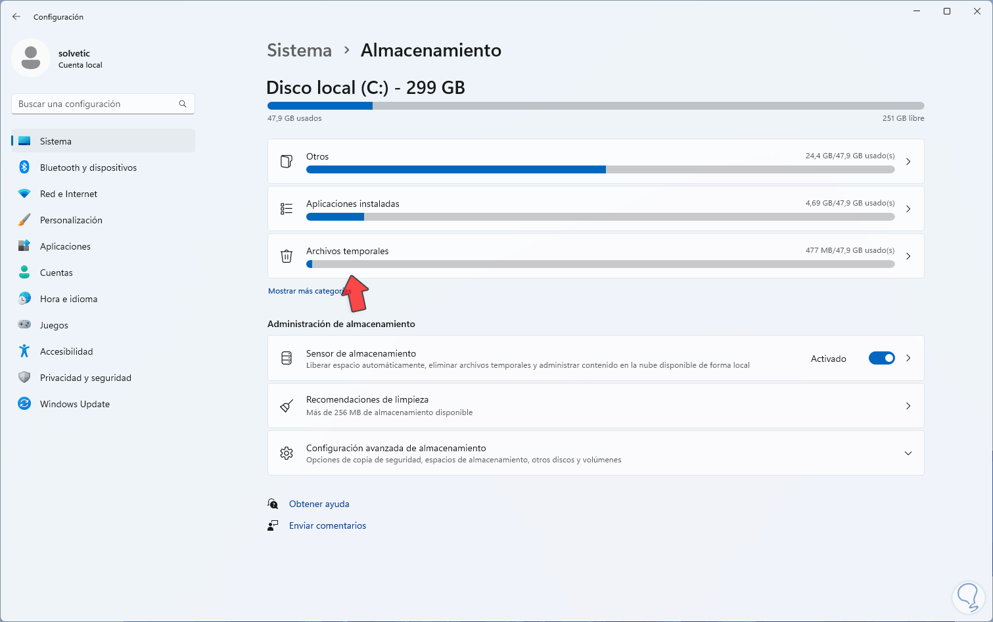This screenshot has height=622, width=993.
Task: Open Aplicaciones instaladas chevron
Action: [908, 209]
